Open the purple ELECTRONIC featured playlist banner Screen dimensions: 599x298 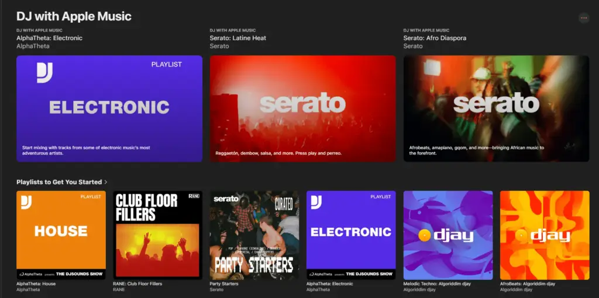click(x=109, y=108)
